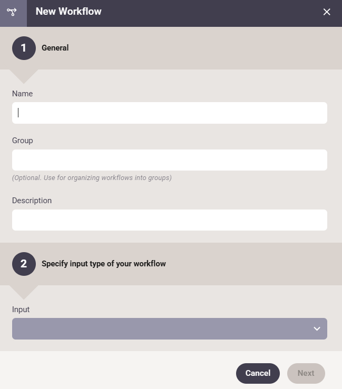The height and width of the screenshot is (389, 342).
Task: Click the workflow icon in the header
Action: (x=12, y=12)
